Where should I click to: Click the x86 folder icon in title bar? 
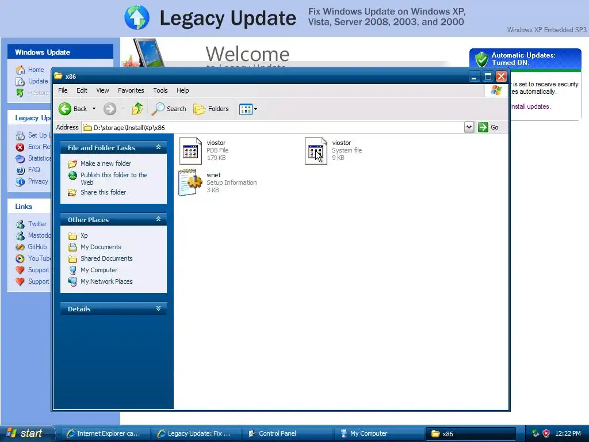[58, 77]
